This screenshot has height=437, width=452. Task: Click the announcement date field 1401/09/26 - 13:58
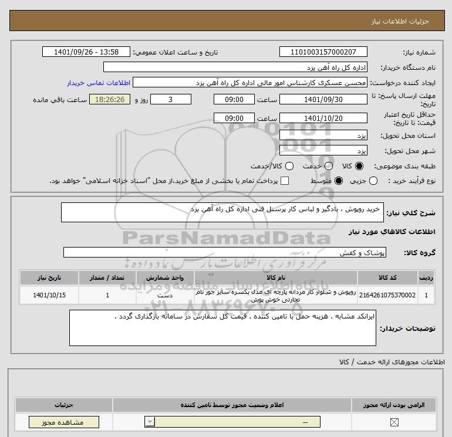[x=86, y=52]
